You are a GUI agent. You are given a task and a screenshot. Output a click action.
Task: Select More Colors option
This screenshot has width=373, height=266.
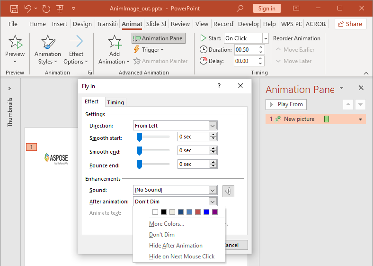[x=166, y=224]
